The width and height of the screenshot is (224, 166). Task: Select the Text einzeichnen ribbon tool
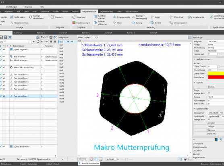[x=19, y=23]
